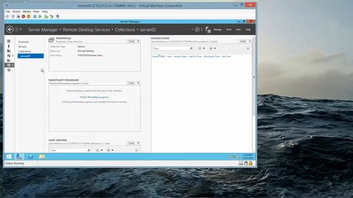Click the keyboard icon in VM status bar
The width and height of the screenshot is (353, 198).
pyautogui.click(x=241, y=163)
